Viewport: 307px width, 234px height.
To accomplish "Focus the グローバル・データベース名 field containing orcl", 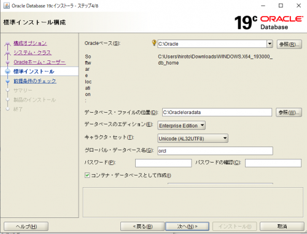I will tap(215, 151).
